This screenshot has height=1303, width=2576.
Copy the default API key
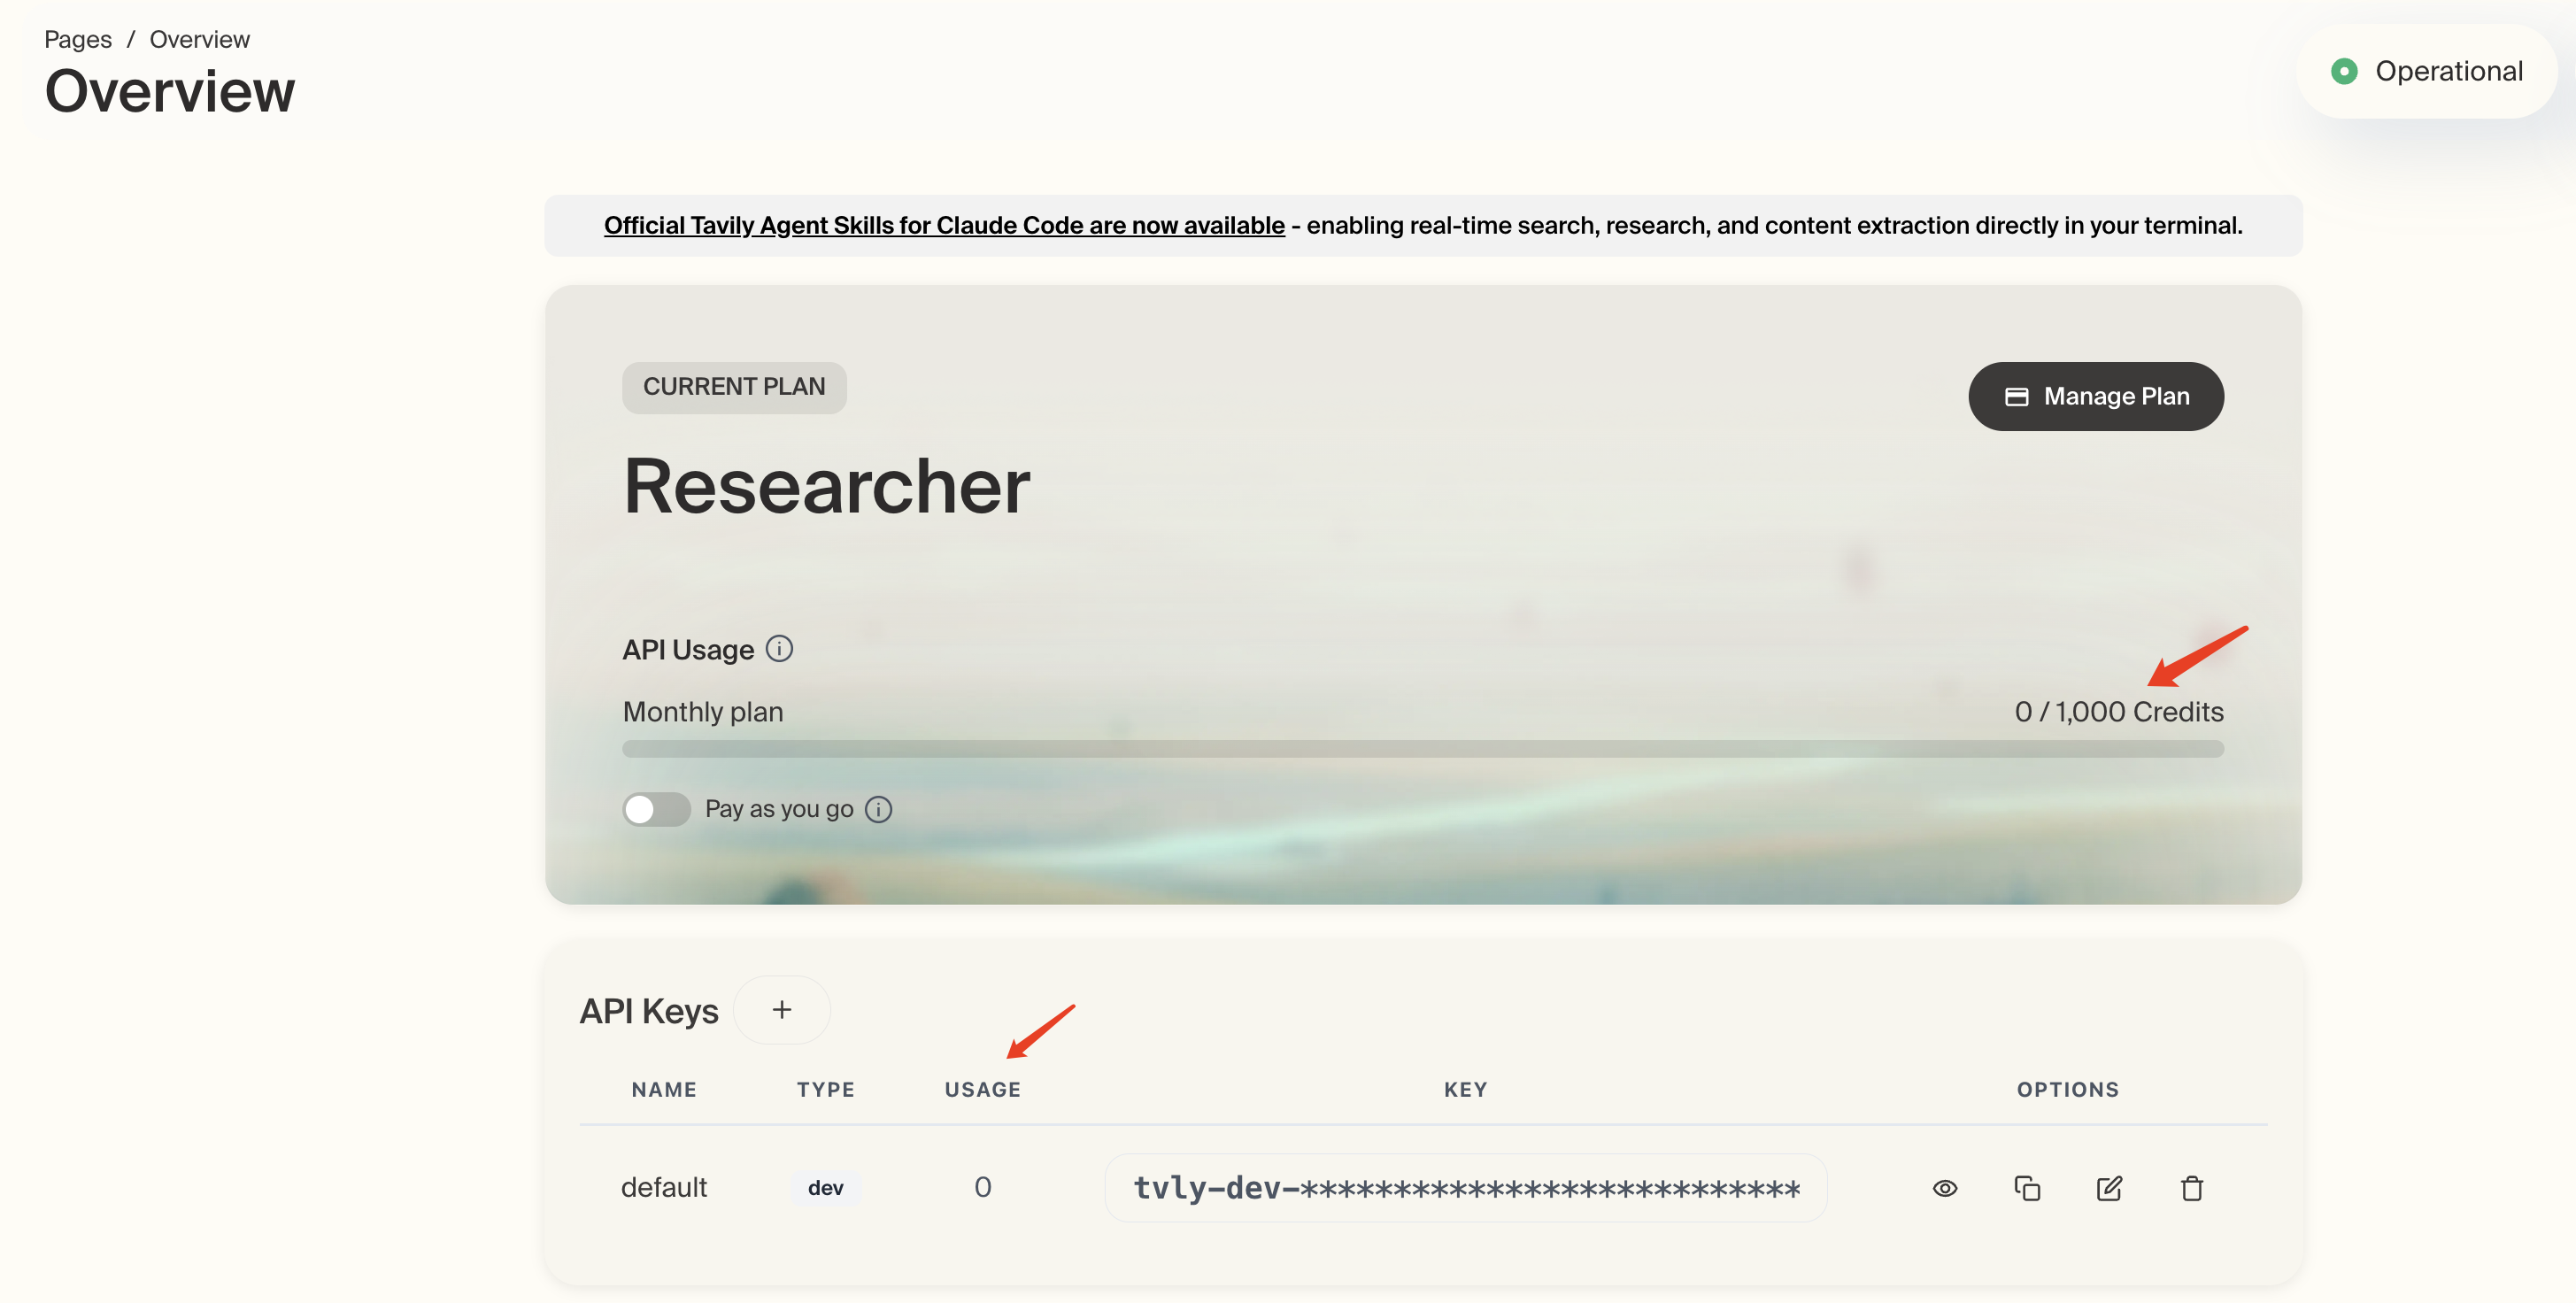pos(2027,1188)
